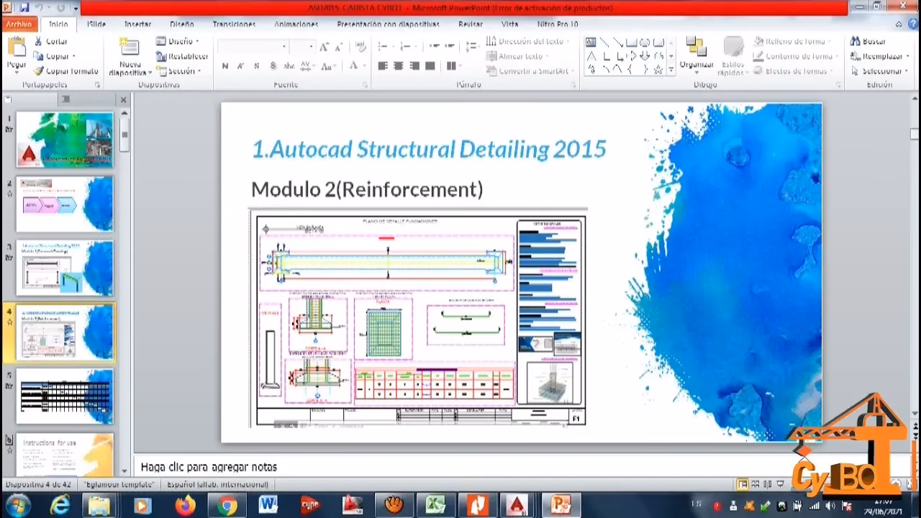The width and height of the screenshot is (921, 518).
Task: Launch AutoCAD from the taskbar icon
Action: (517, 506)
